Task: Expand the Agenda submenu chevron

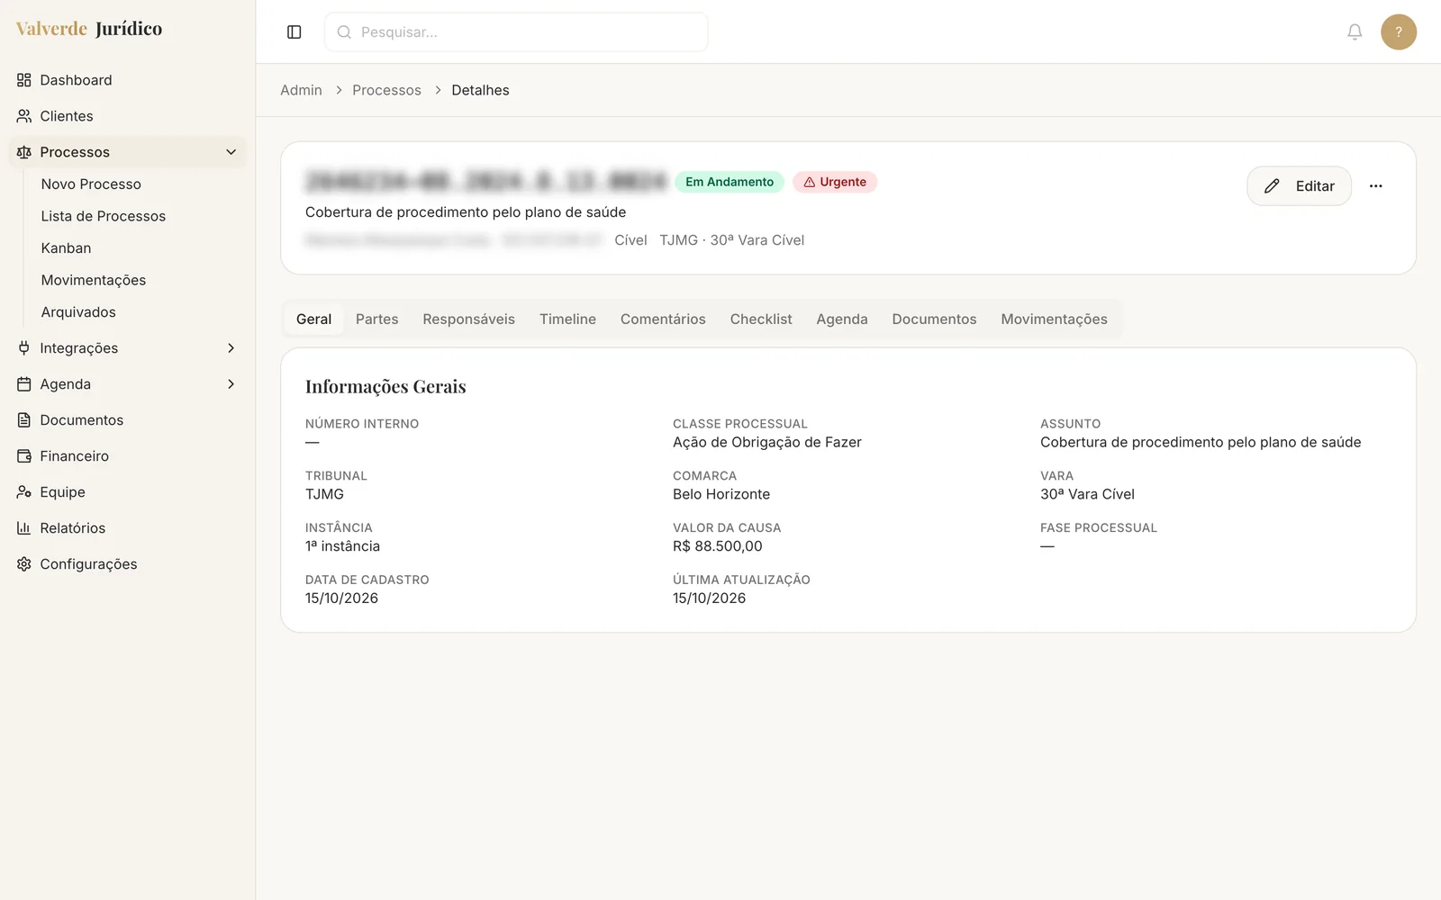Action: click(231, 384)
